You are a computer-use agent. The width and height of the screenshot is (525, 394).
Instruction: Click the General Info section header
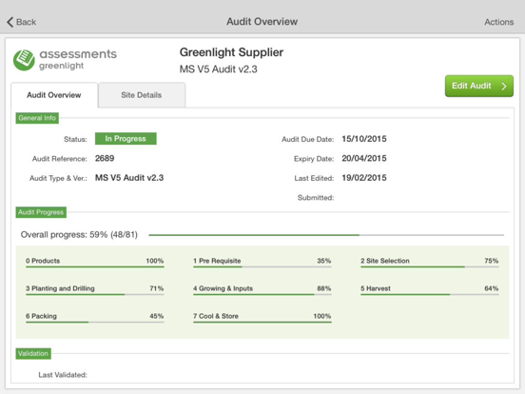click(37, 118)
